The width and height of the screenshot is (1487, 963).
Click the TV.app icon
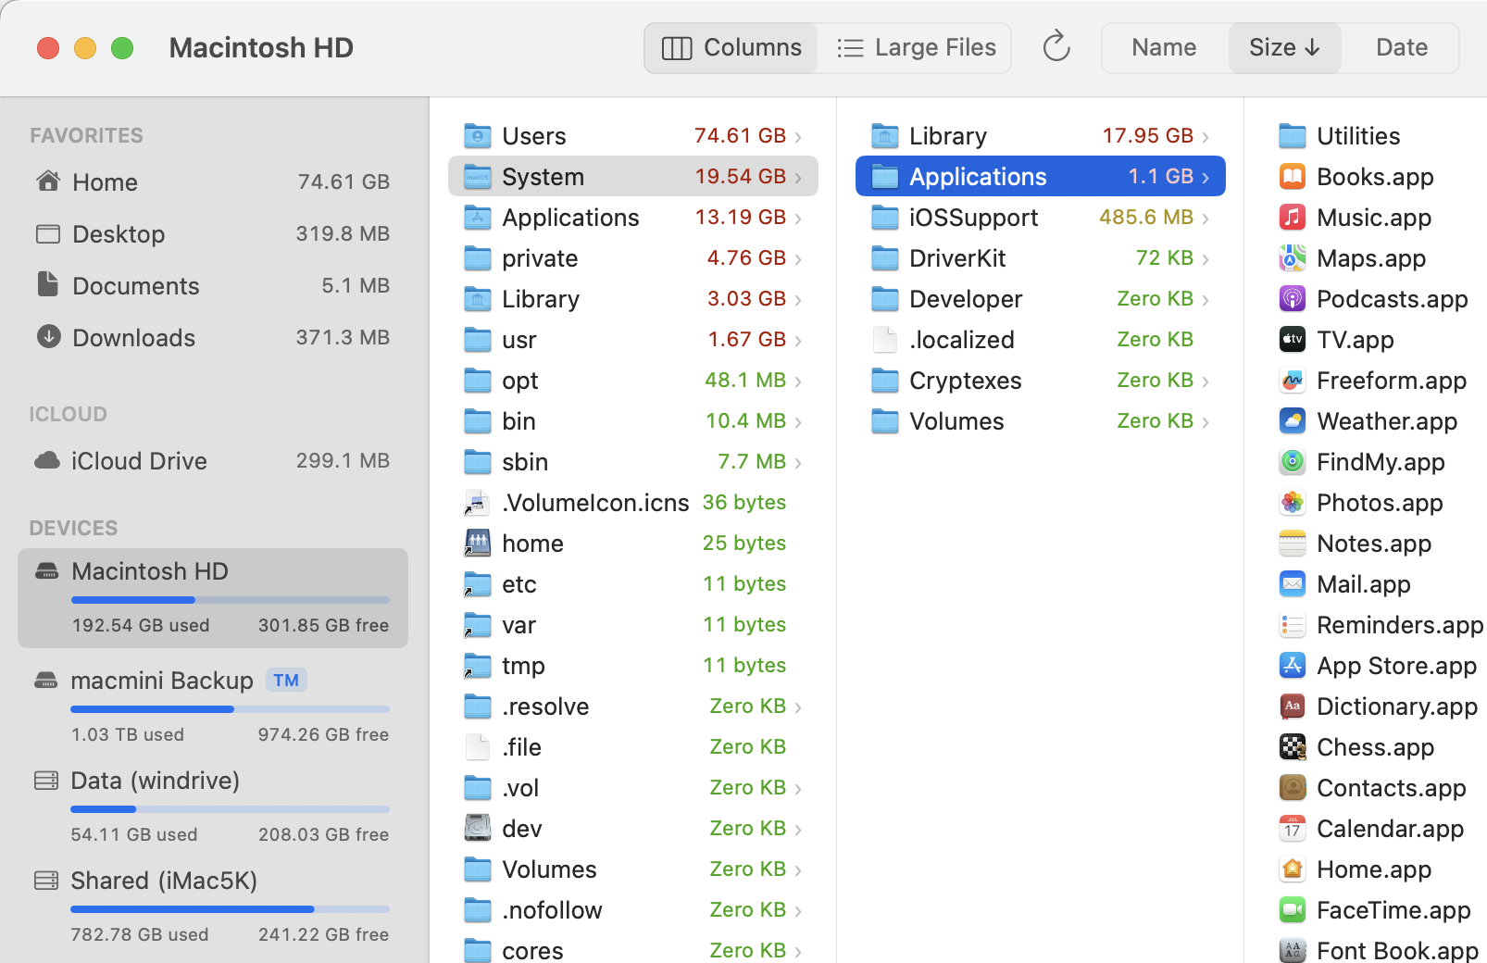pos(1293,340)
